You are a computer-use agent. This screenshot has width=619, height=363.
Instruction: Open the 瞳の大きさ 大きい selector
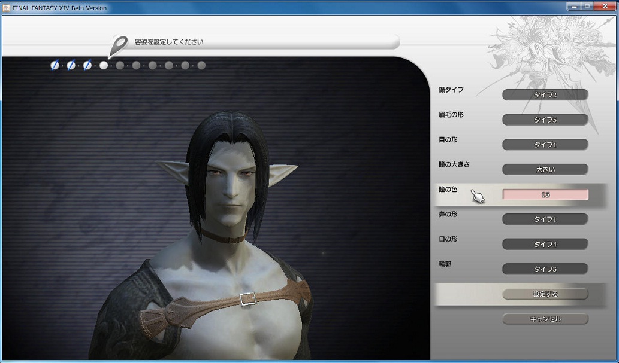545,169
